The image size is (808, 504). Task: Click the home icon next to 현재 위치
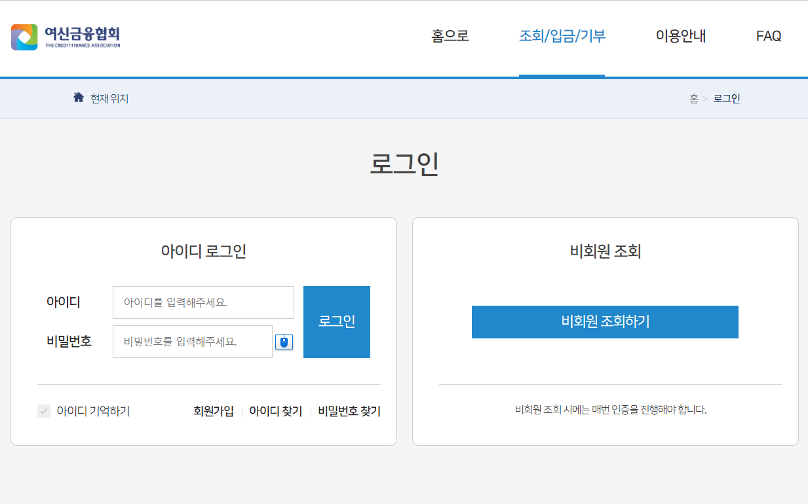[x=79, y=97]
